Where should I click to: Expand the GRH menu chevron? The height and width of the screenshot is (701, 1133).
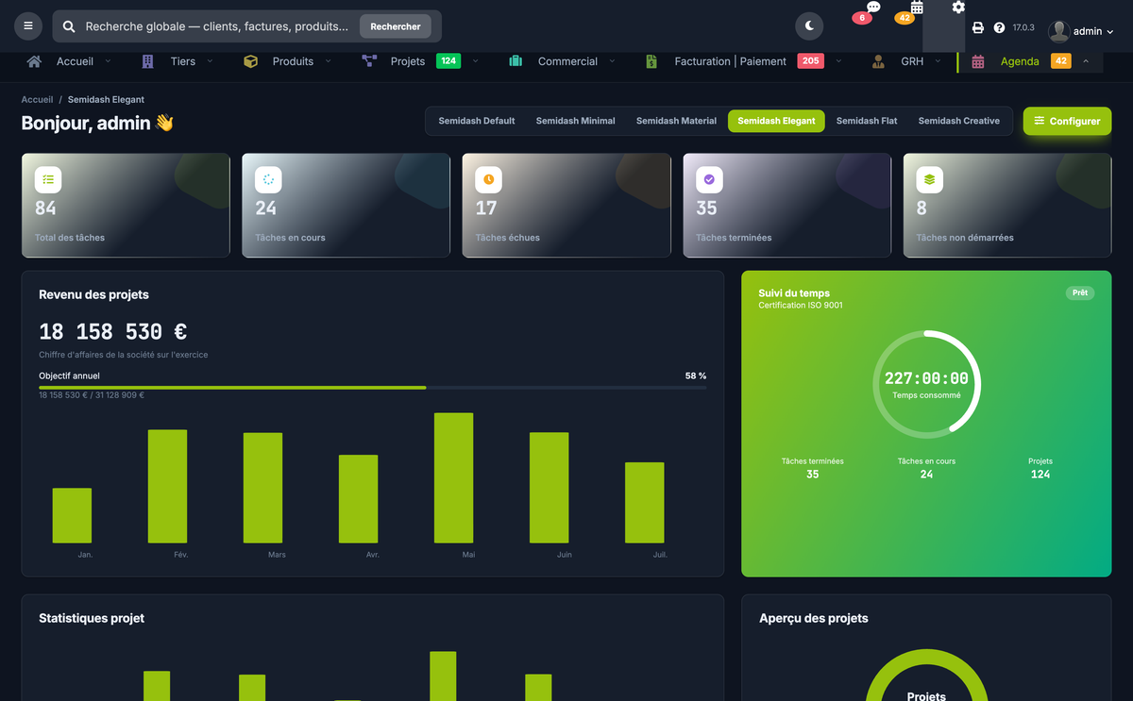coord(938,61)
